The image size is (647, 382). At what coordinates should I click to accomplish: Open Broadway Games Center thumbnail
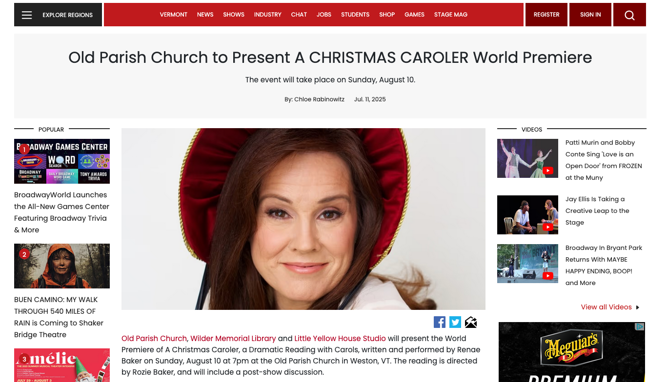62,161
